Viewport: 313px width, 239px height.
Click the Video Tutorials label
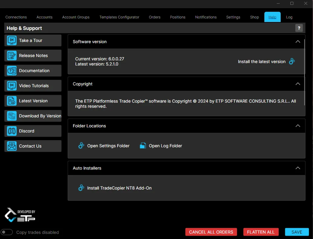click(34, 86)
